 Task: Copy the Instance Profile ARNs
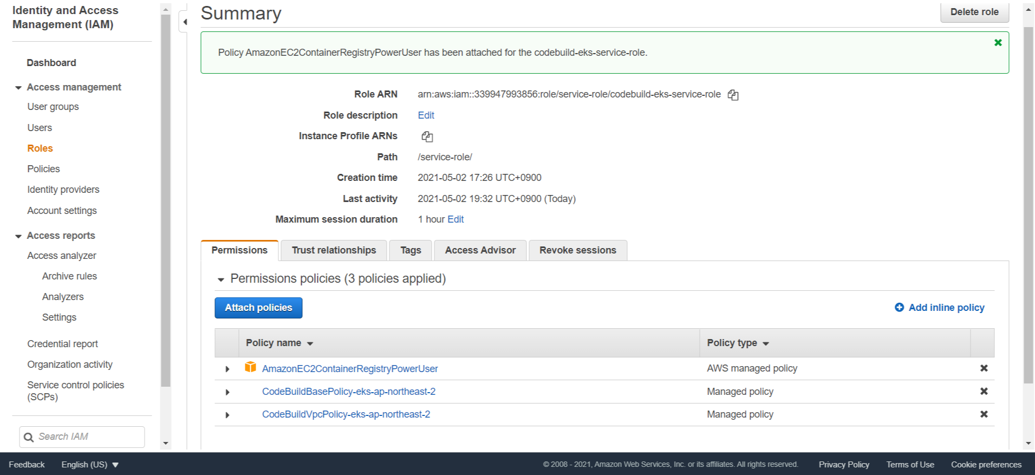point(427,136)
